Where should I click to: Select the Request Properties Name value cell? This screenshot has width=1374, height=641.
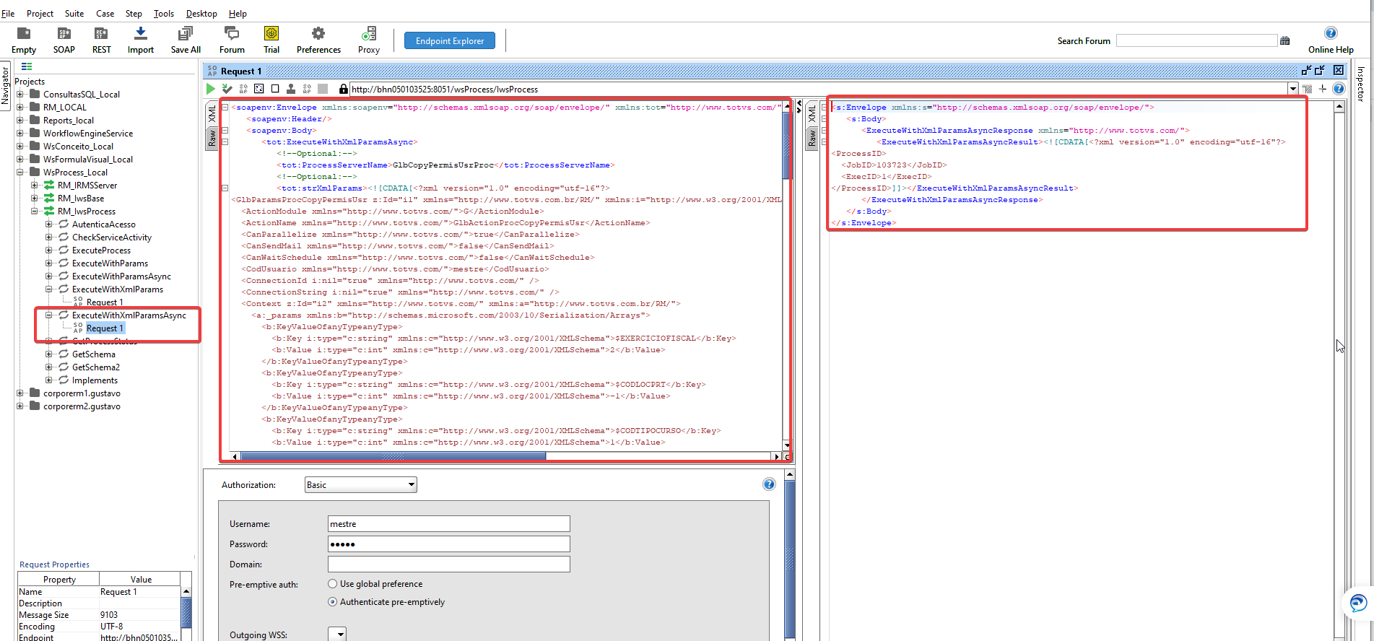(139, 592)
